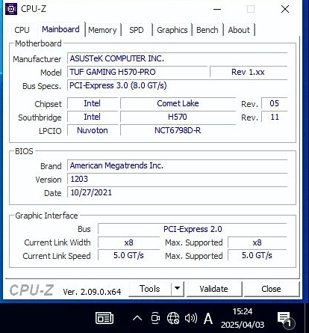Click the Validate button

click(x=213, y=289)
